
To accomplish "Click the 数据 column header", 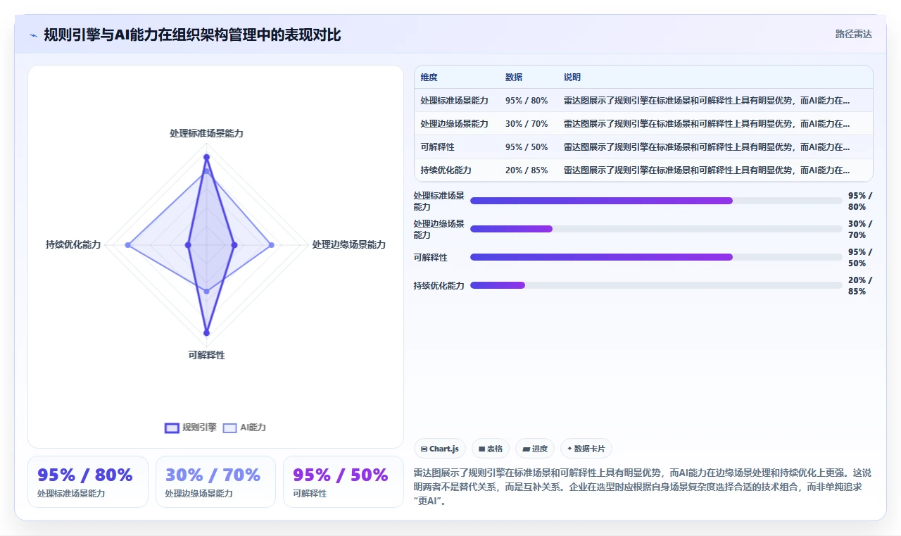I will coord(514,77).
